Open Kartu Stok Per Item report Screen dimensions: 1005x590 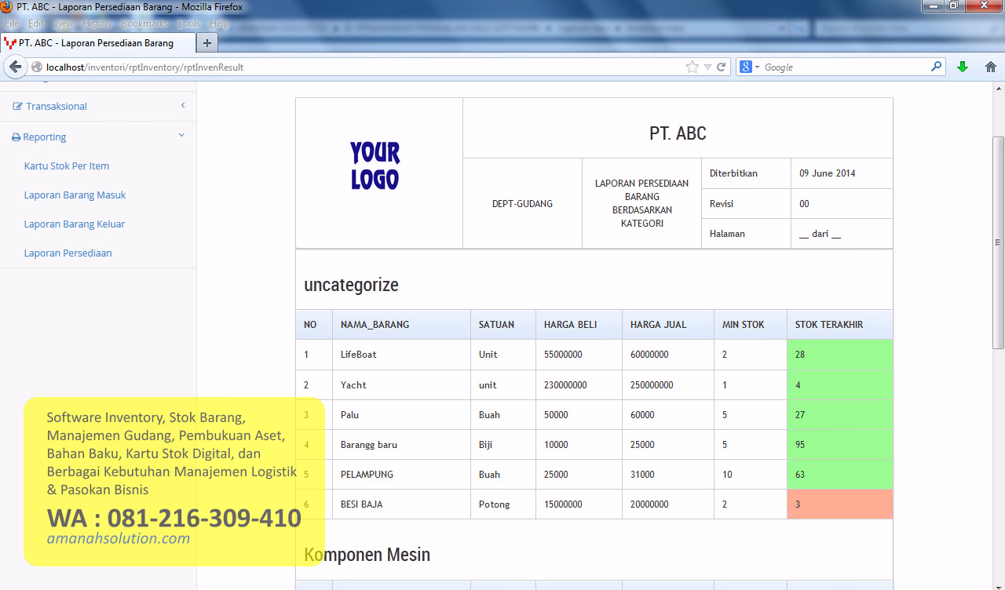[67, 166]
